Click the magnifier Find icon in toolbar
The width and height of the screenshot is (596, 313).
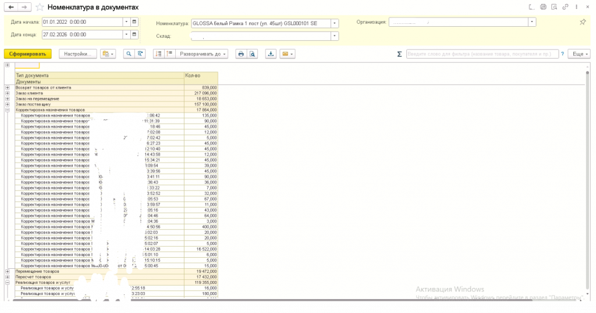pyautogui.click(x=128, y=54)
